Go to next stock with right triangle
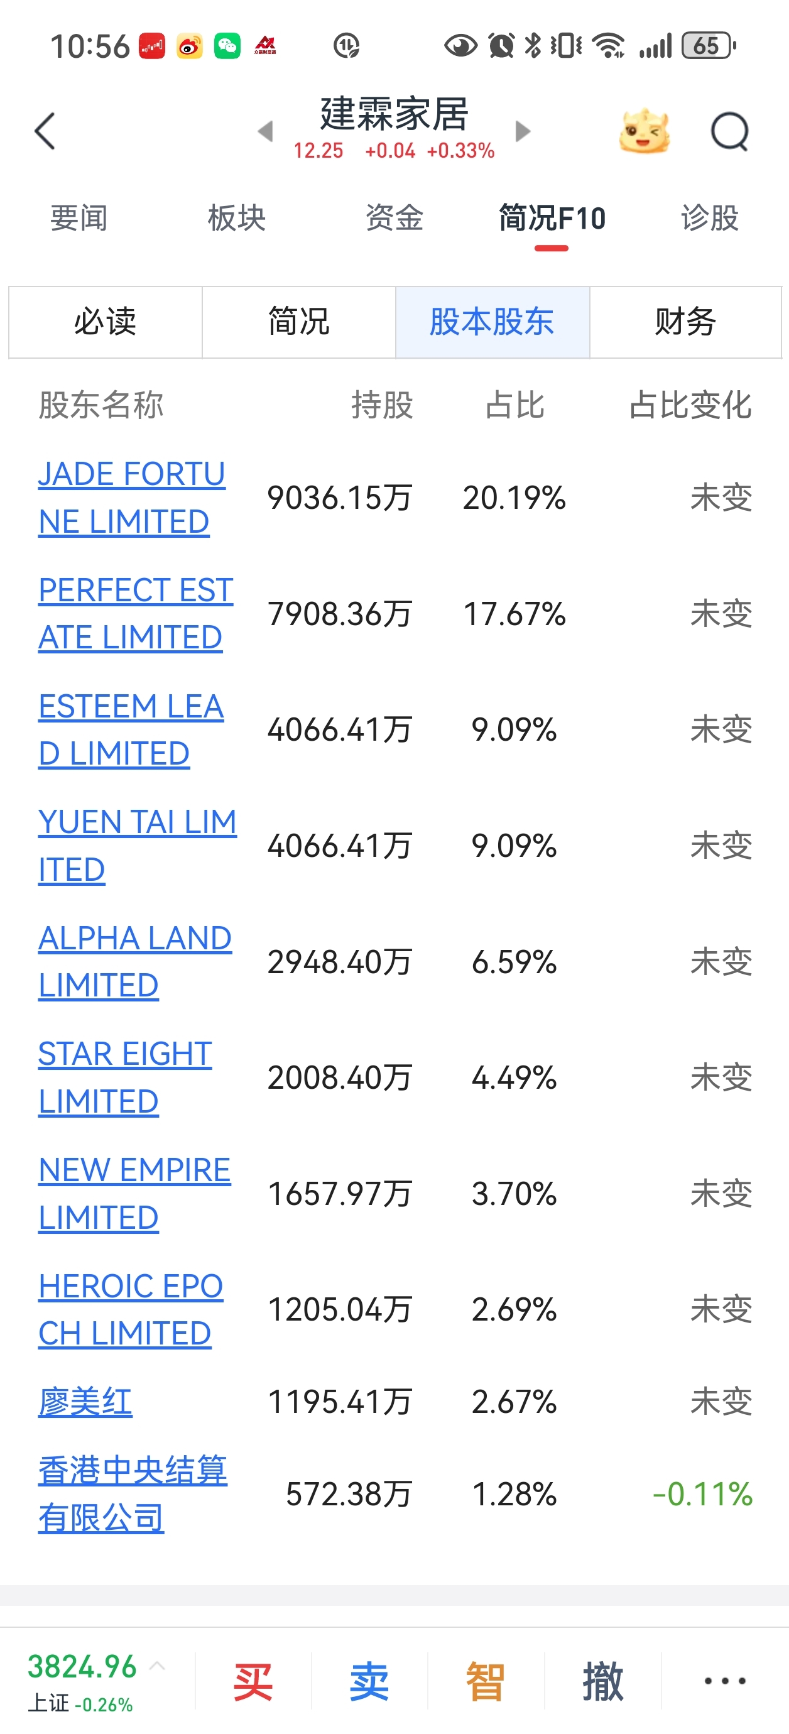The width and height of the screenshot is (789, 1734). click(523, 131)
